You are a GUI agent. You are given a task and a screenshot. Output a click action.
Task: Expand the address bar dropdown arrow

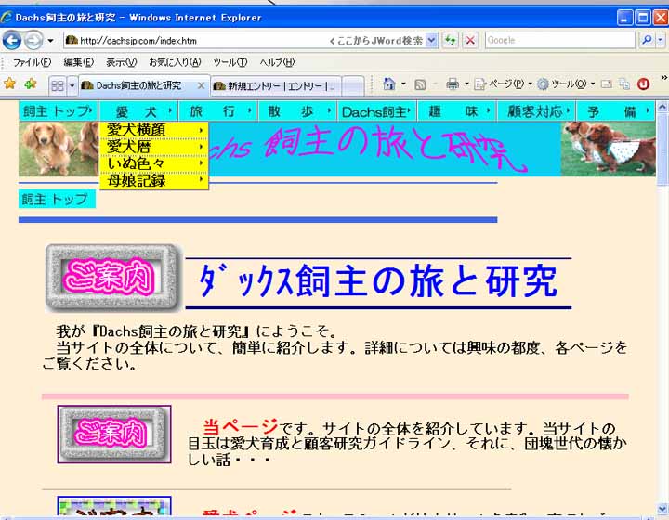pos(431,41)
